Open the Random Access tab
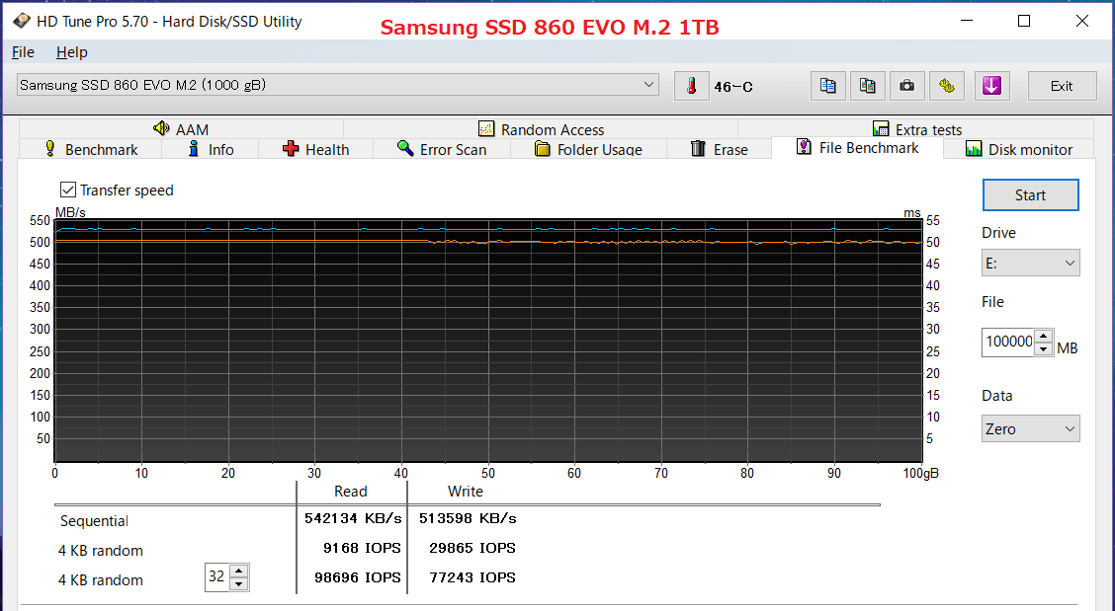Image resolution: width=1115 pixels, height=611 pixels. [540, 129]
